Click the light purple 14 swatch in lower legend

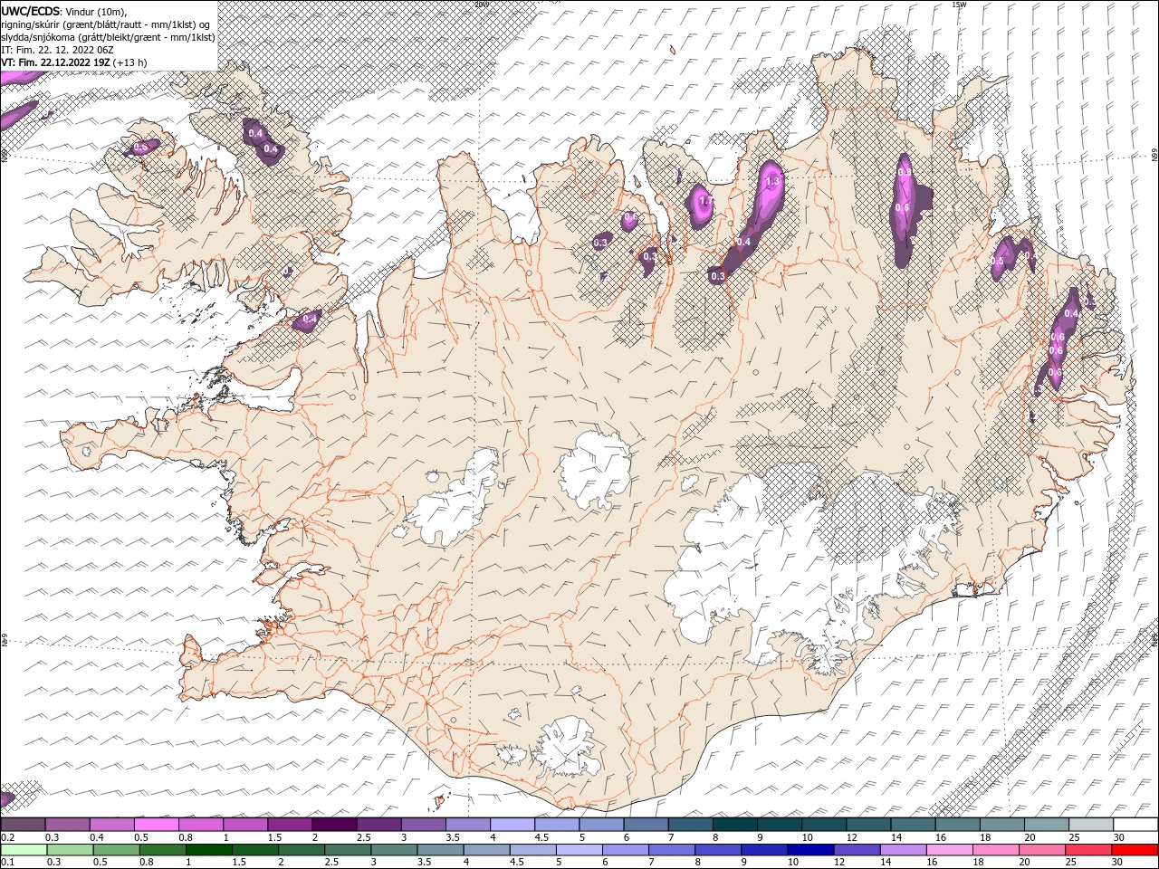coord(902,850)
